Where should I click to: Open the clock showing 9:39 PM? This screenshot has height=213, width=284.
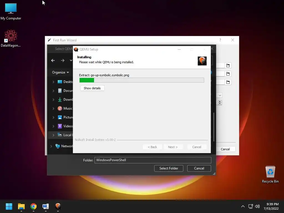coord(271,206)
